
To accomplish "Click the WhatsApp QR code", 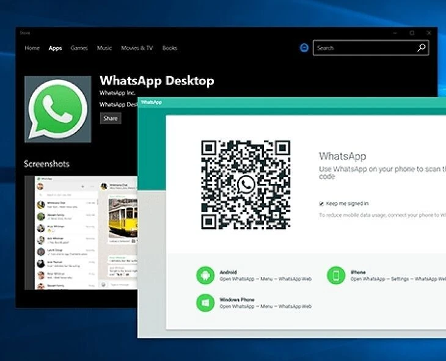I will (246, 185).
